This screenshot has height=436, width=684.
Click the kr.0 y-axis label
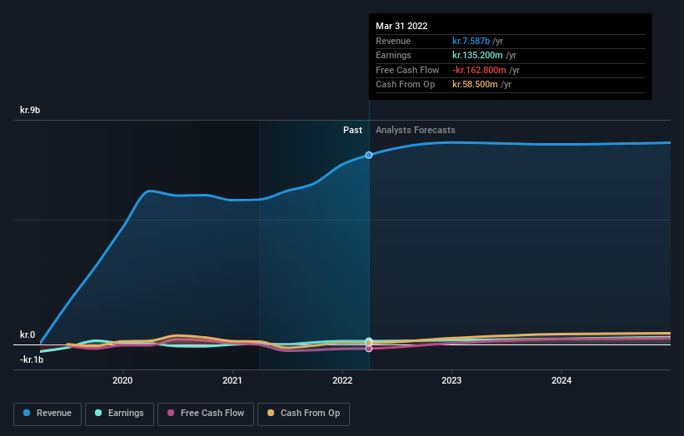click(x=27, y=334)
